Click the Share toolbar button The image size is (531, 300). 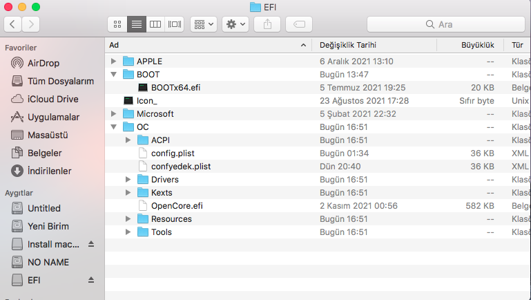pyautogui.click(x=267, y=24)
